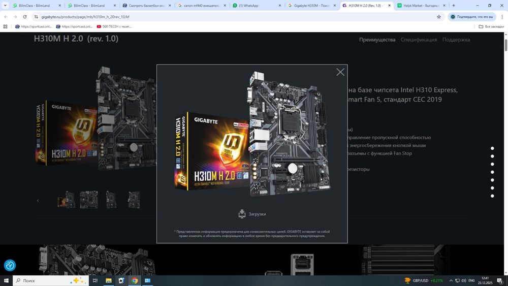
Task: Open the Solitaire app on taskbar
Action: pyautogui.click(x=121, y=280)
